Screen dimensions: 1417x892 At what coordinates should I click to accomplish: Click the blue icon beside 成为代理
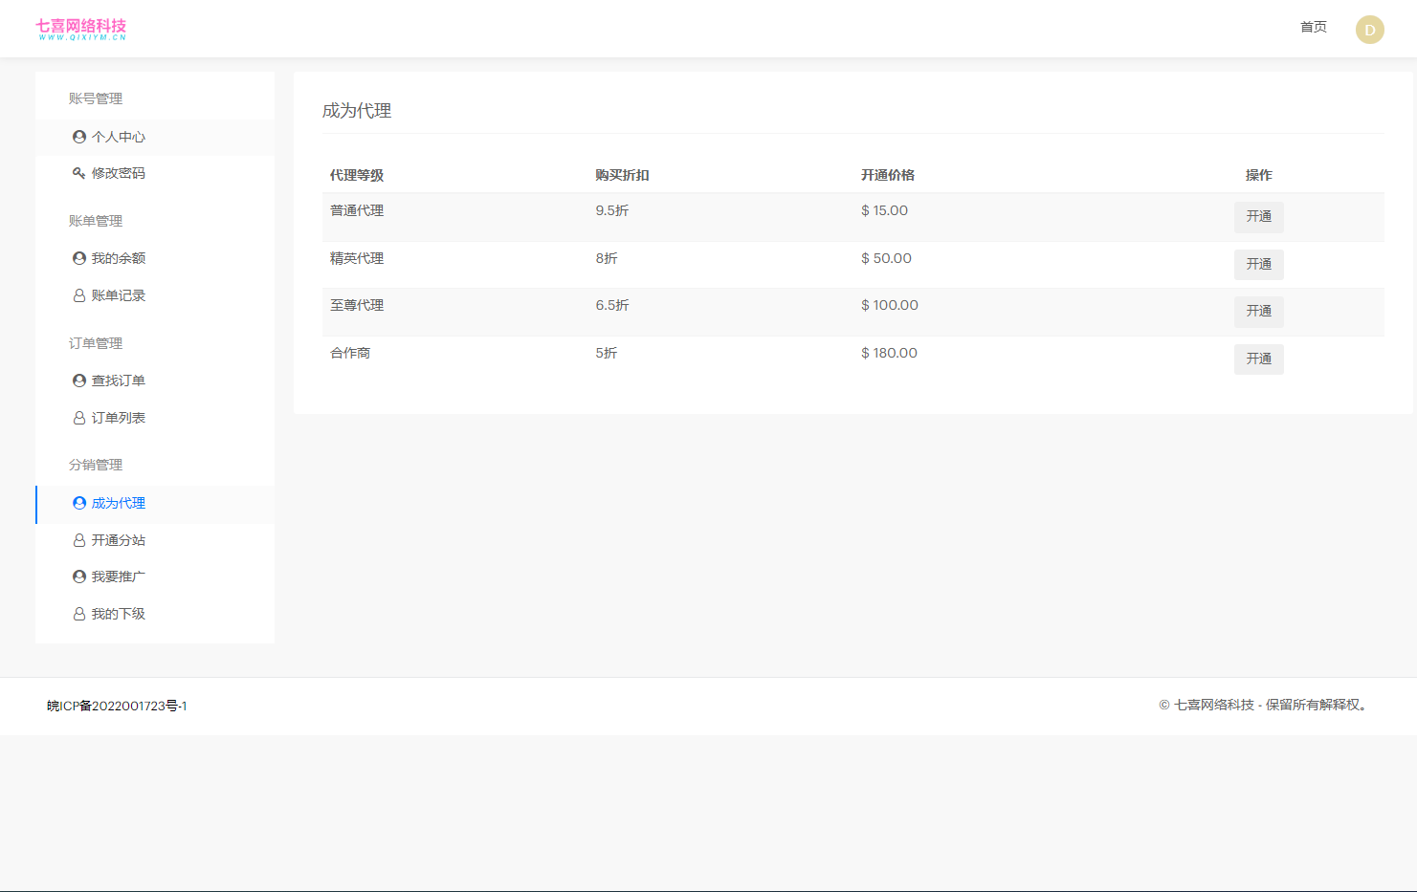coord(79,503)
